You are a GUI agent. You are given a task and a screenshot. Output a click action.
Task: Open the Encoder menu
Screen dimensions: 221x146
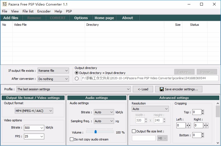(x=44, y=11)
